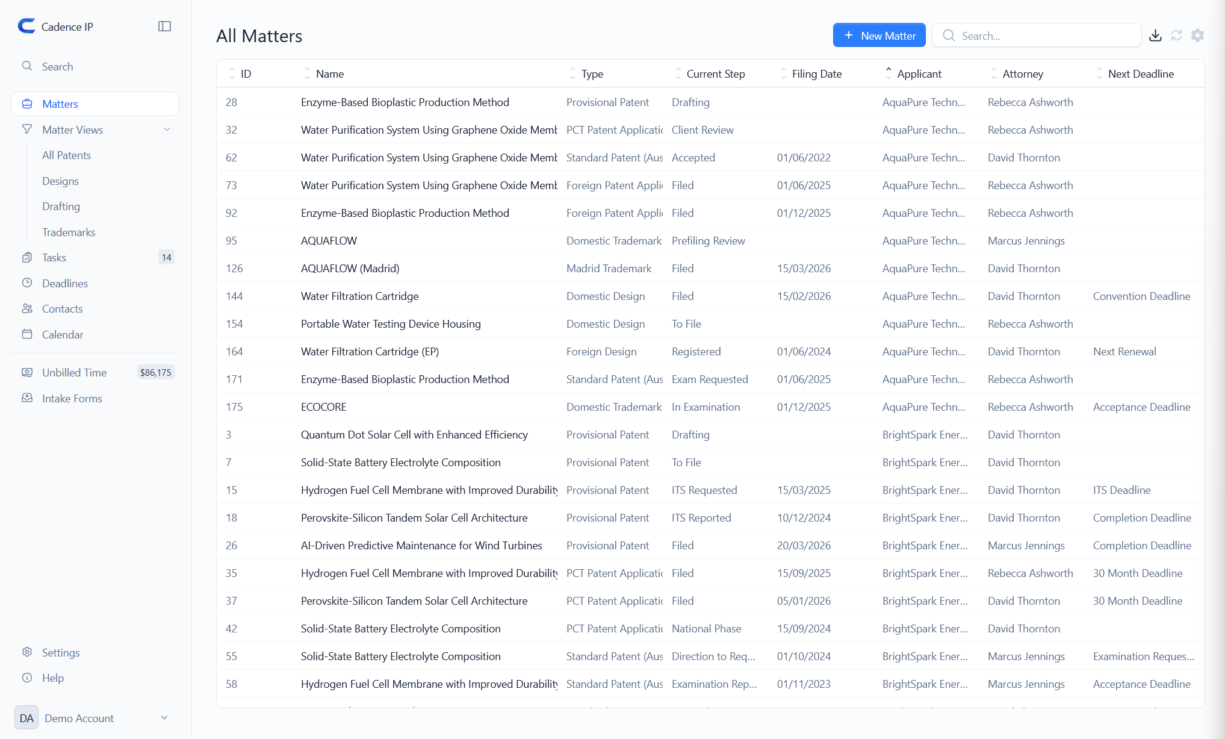The height and width of the screenshot is (739, 1225).
Task: Click Next Renewal deadline cell
Action: (1124, 351)
